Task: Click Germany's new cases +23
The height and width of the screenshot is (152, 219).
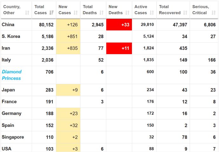Action: 74,113
